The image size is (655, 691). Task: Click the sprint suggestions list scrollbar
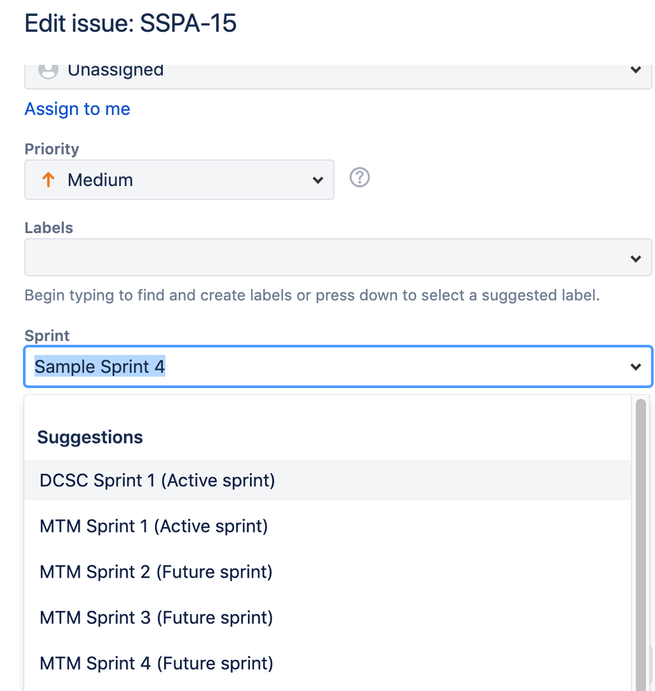point(641,540)
